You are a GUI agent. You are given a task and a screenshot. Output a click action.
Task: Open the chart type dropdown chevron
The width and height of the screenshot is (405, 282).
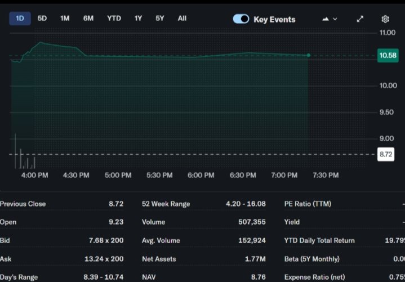[336, 19]
